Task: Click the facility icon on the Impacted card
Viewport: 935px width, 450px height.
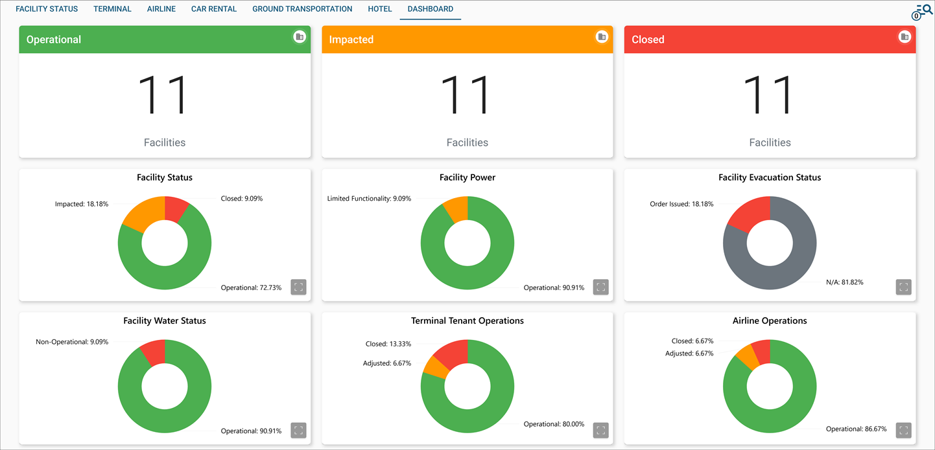Action: (x=602, y=37)
